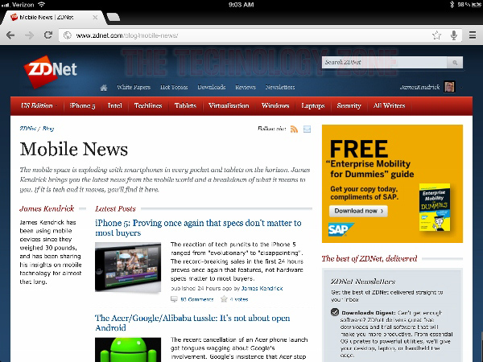Select Intel in red menu
The image size is (483, 362).
(x=114, y=106)
